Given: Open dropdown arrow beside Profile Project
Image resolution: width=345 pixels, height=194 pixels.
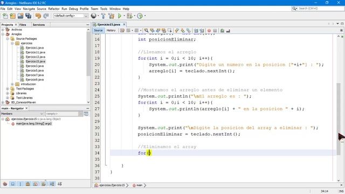Looking at the screenshot, I should (145, 16).
